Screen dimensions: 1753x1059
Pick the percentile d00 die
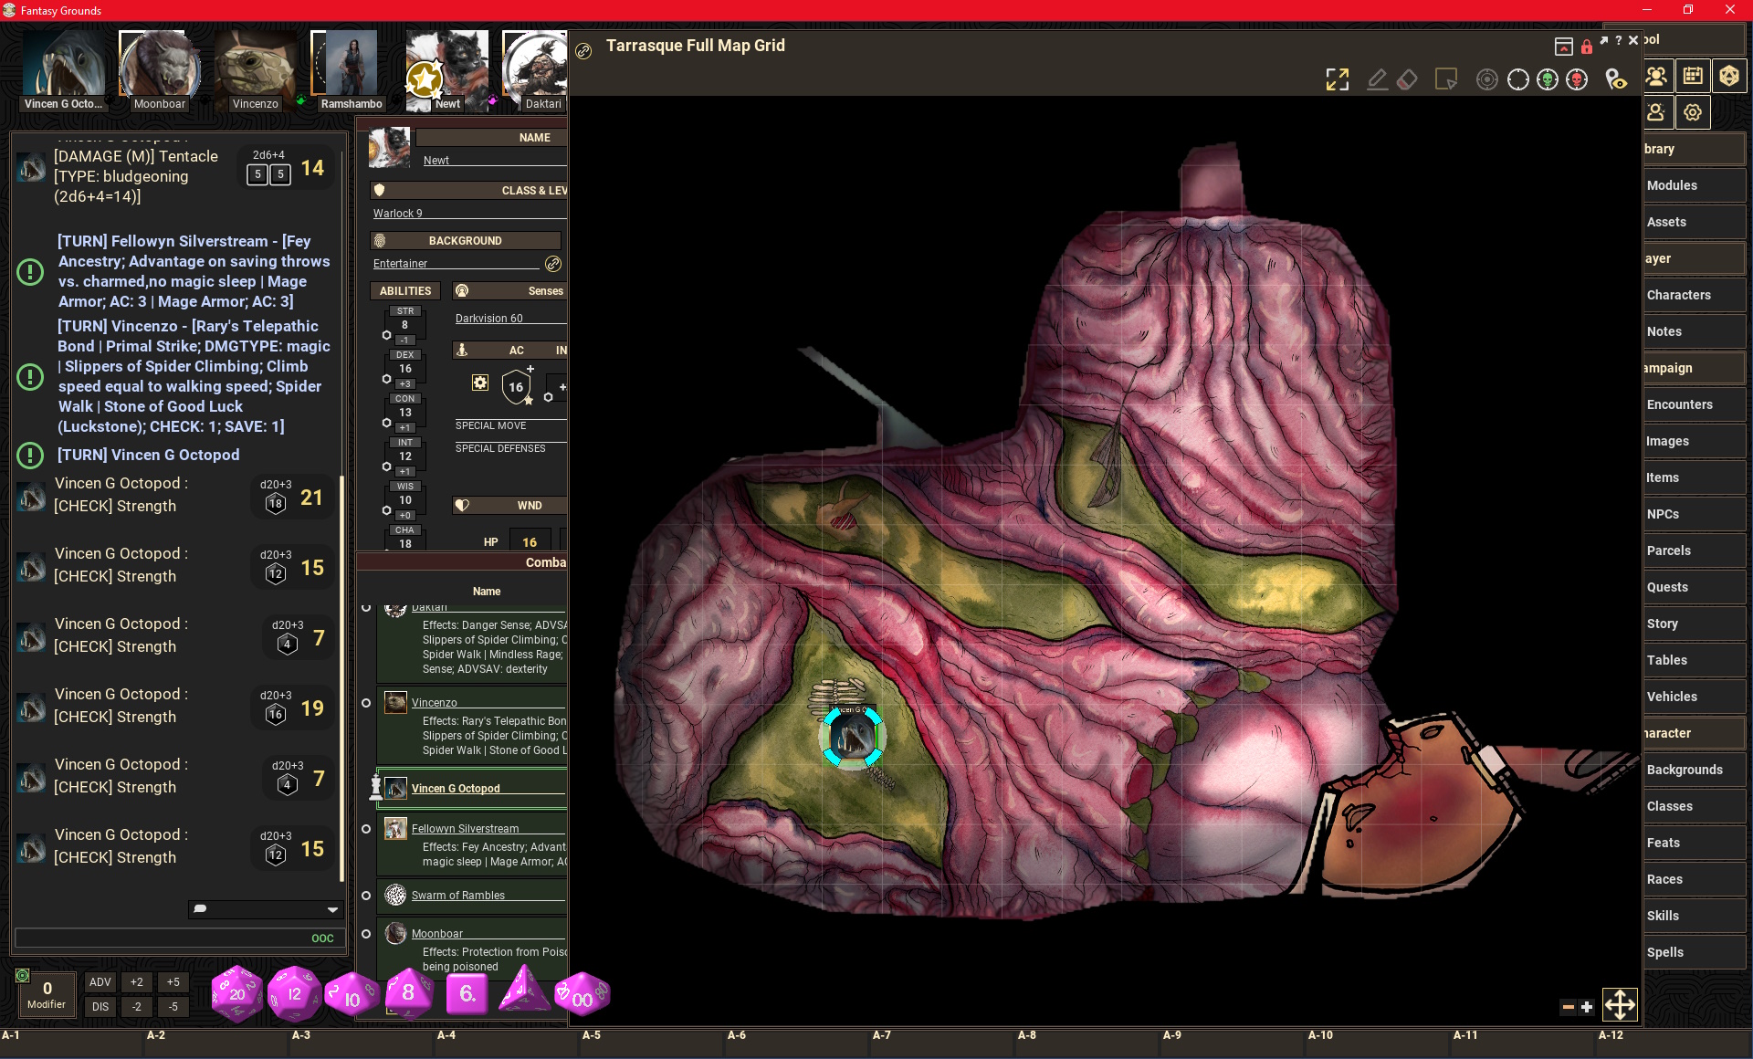[582, 994]
